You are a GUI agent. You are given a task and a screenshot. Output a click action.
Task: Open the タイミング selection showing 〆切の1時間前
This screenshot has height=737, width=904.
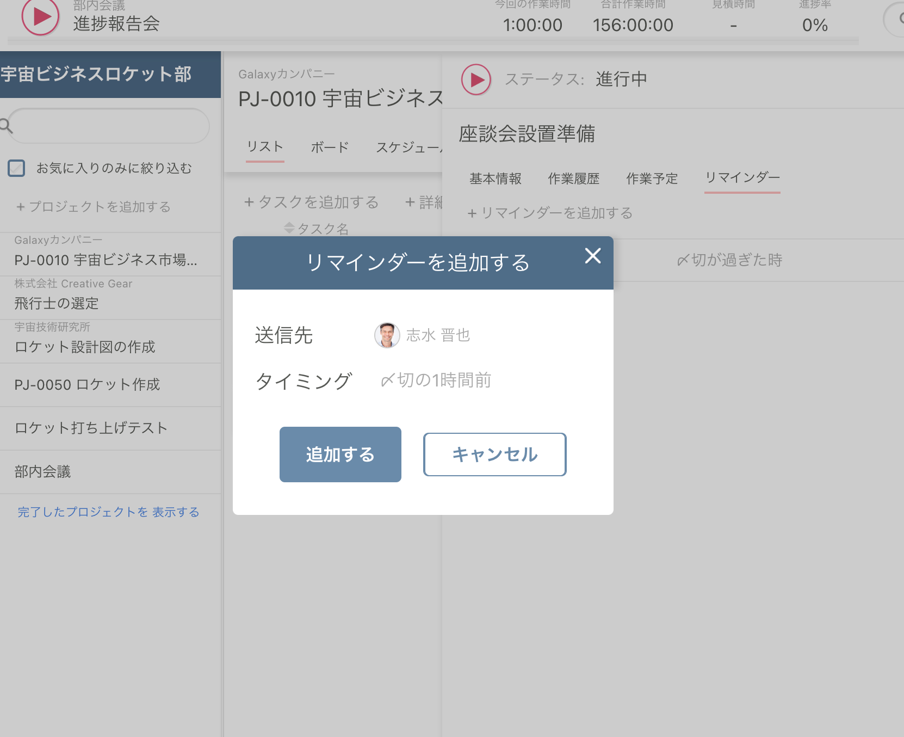tap(434, 380)
